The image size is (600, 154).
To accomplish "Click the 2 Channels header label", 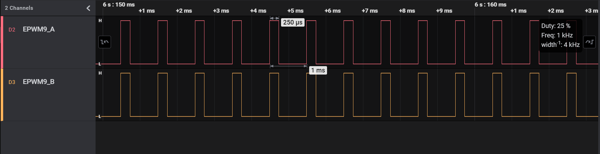I will click(x=19, y=8).
